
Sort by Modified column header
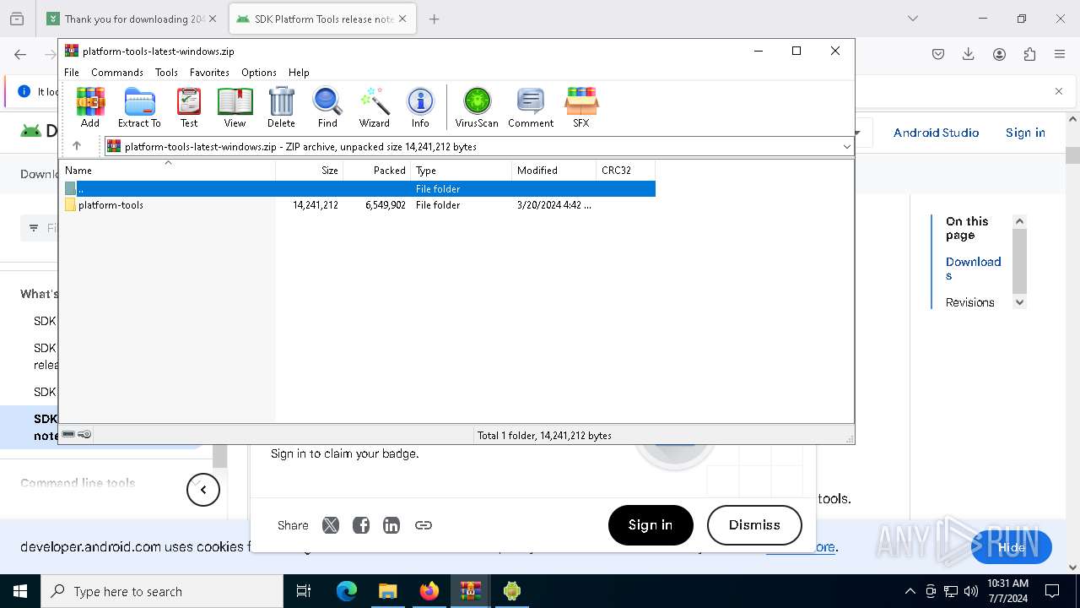coord(554,171)
